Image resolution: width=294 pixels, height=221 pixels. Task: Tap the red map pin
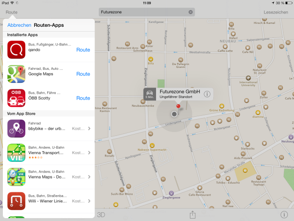(178, 106)
